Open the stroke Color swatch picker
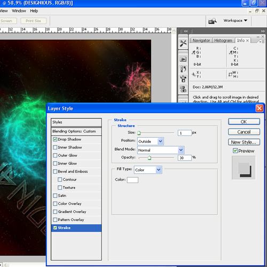The image size is (267, 267). coord(132,180)
